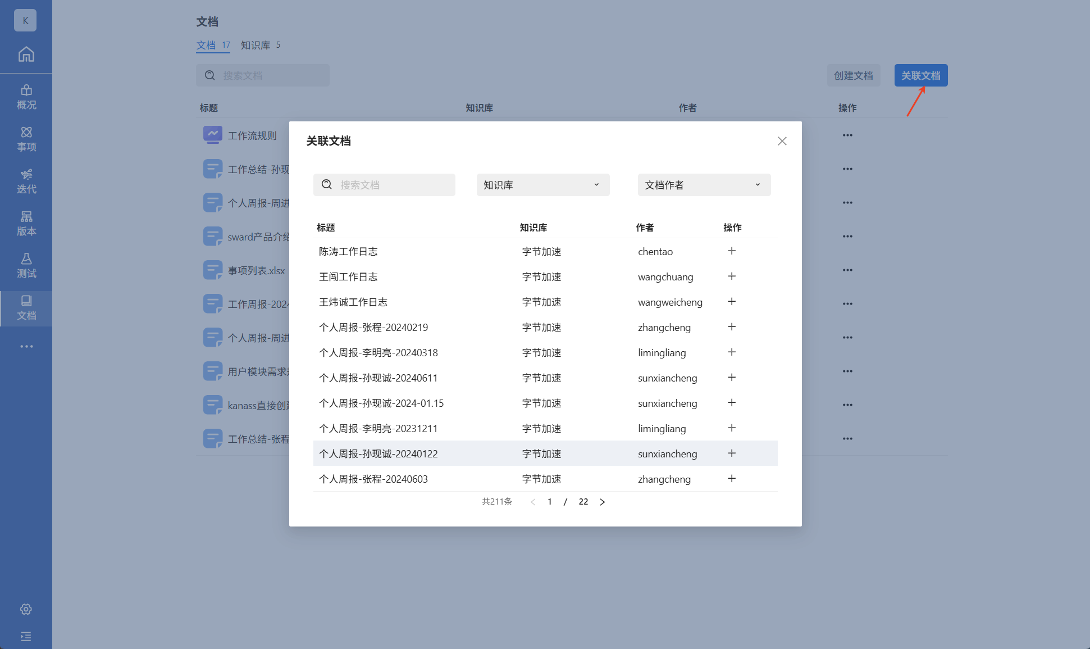Click the home icon in sidebar
The image size is (1090, 649).
(26, 54)
